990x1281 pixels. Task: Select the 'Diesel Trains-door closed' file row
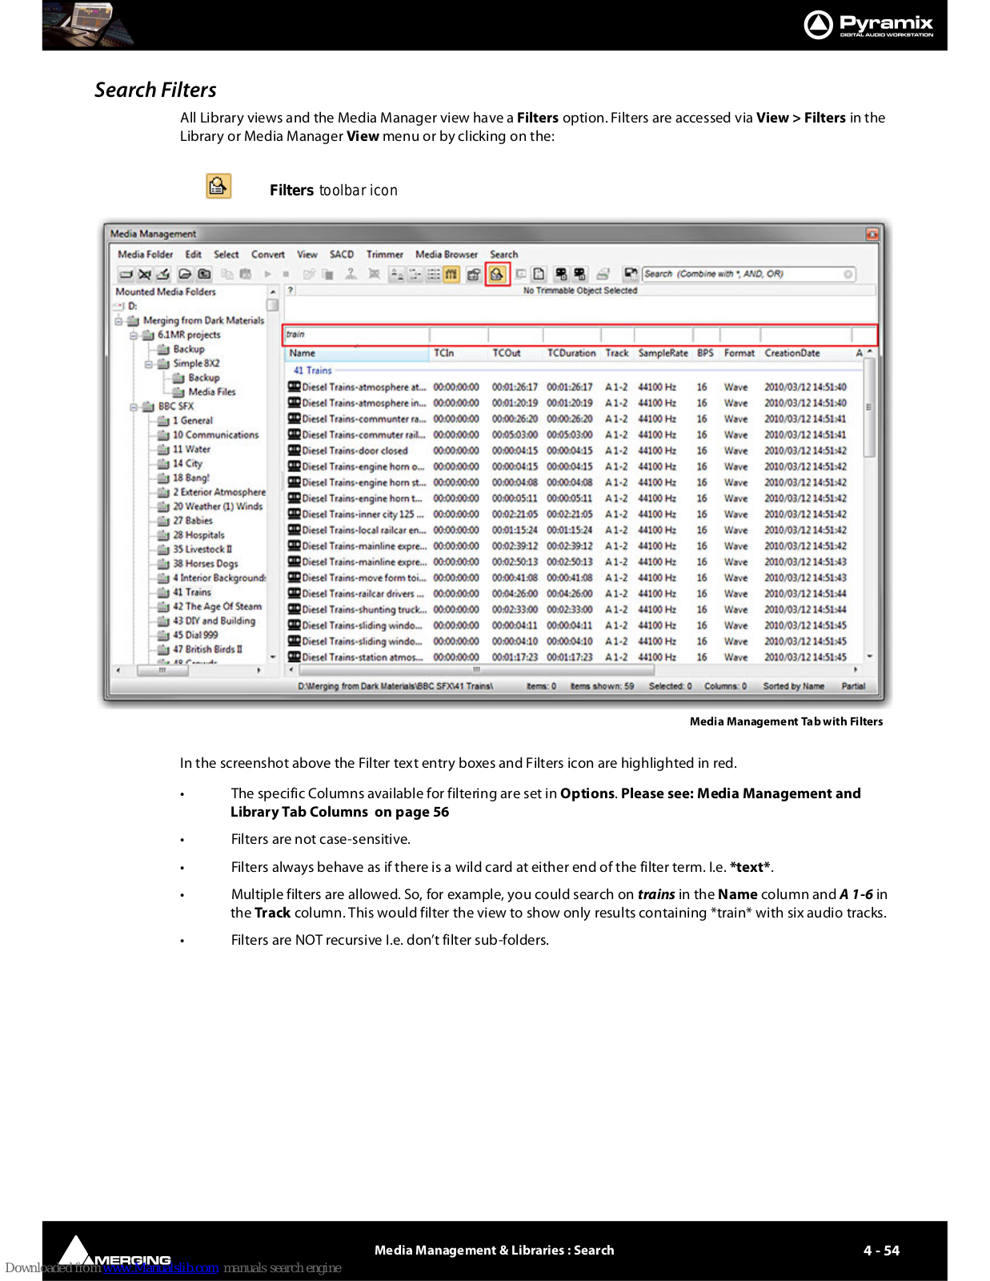pos(573,451)
